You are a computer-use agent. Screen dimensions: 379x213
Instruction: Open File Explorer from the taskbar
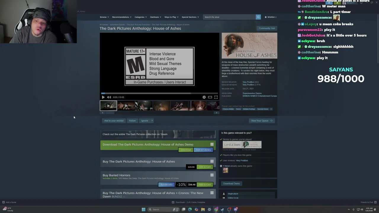pyautogui.click(x=203, y=209)
